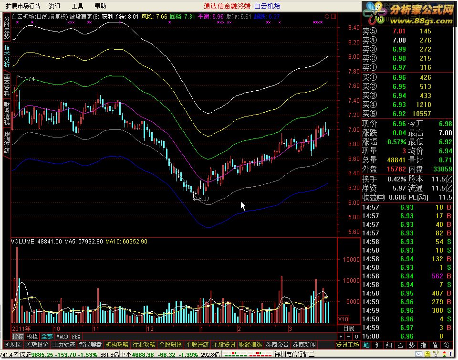Screen dimensions: 458x360
Task: Click the minus zoom button below chart
Action: click(348, 336)
